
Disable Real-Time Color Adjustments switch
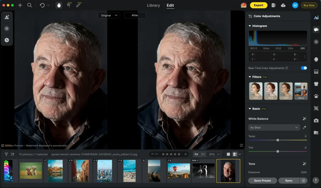304,68
